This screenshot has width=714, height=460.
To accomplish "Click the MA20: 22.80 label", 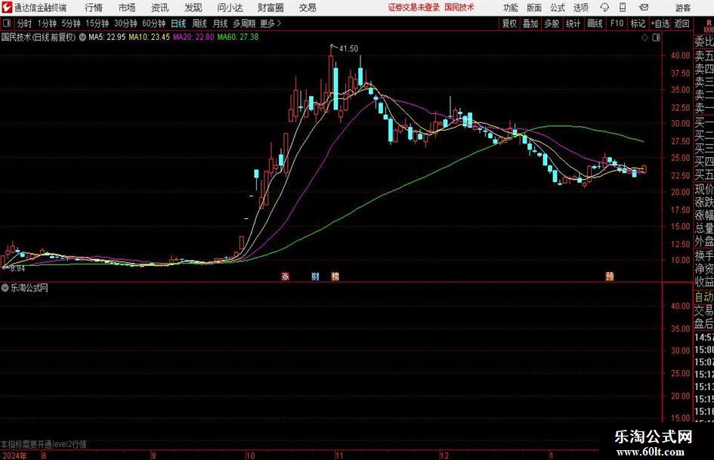I will (193, 37).
